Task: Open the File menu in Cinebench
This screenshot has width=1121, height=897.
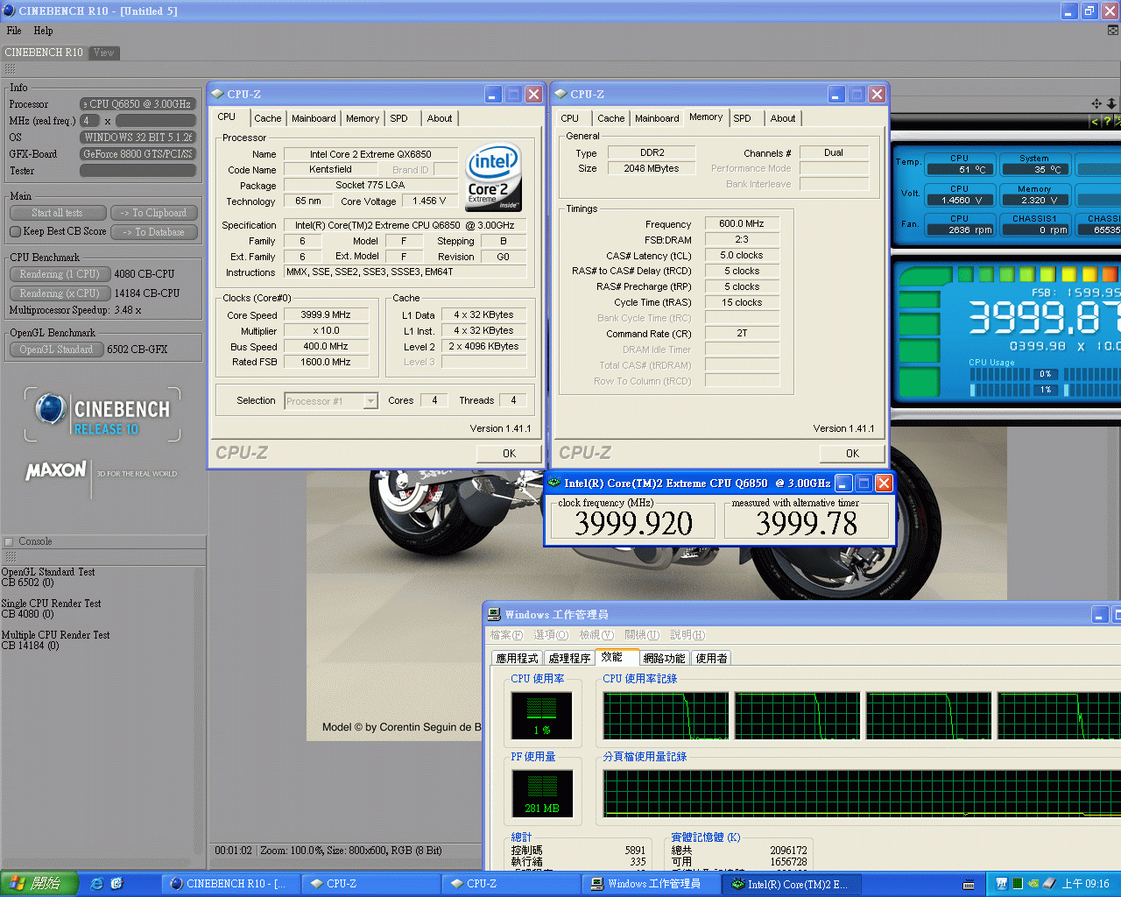Action: point(14,31)
